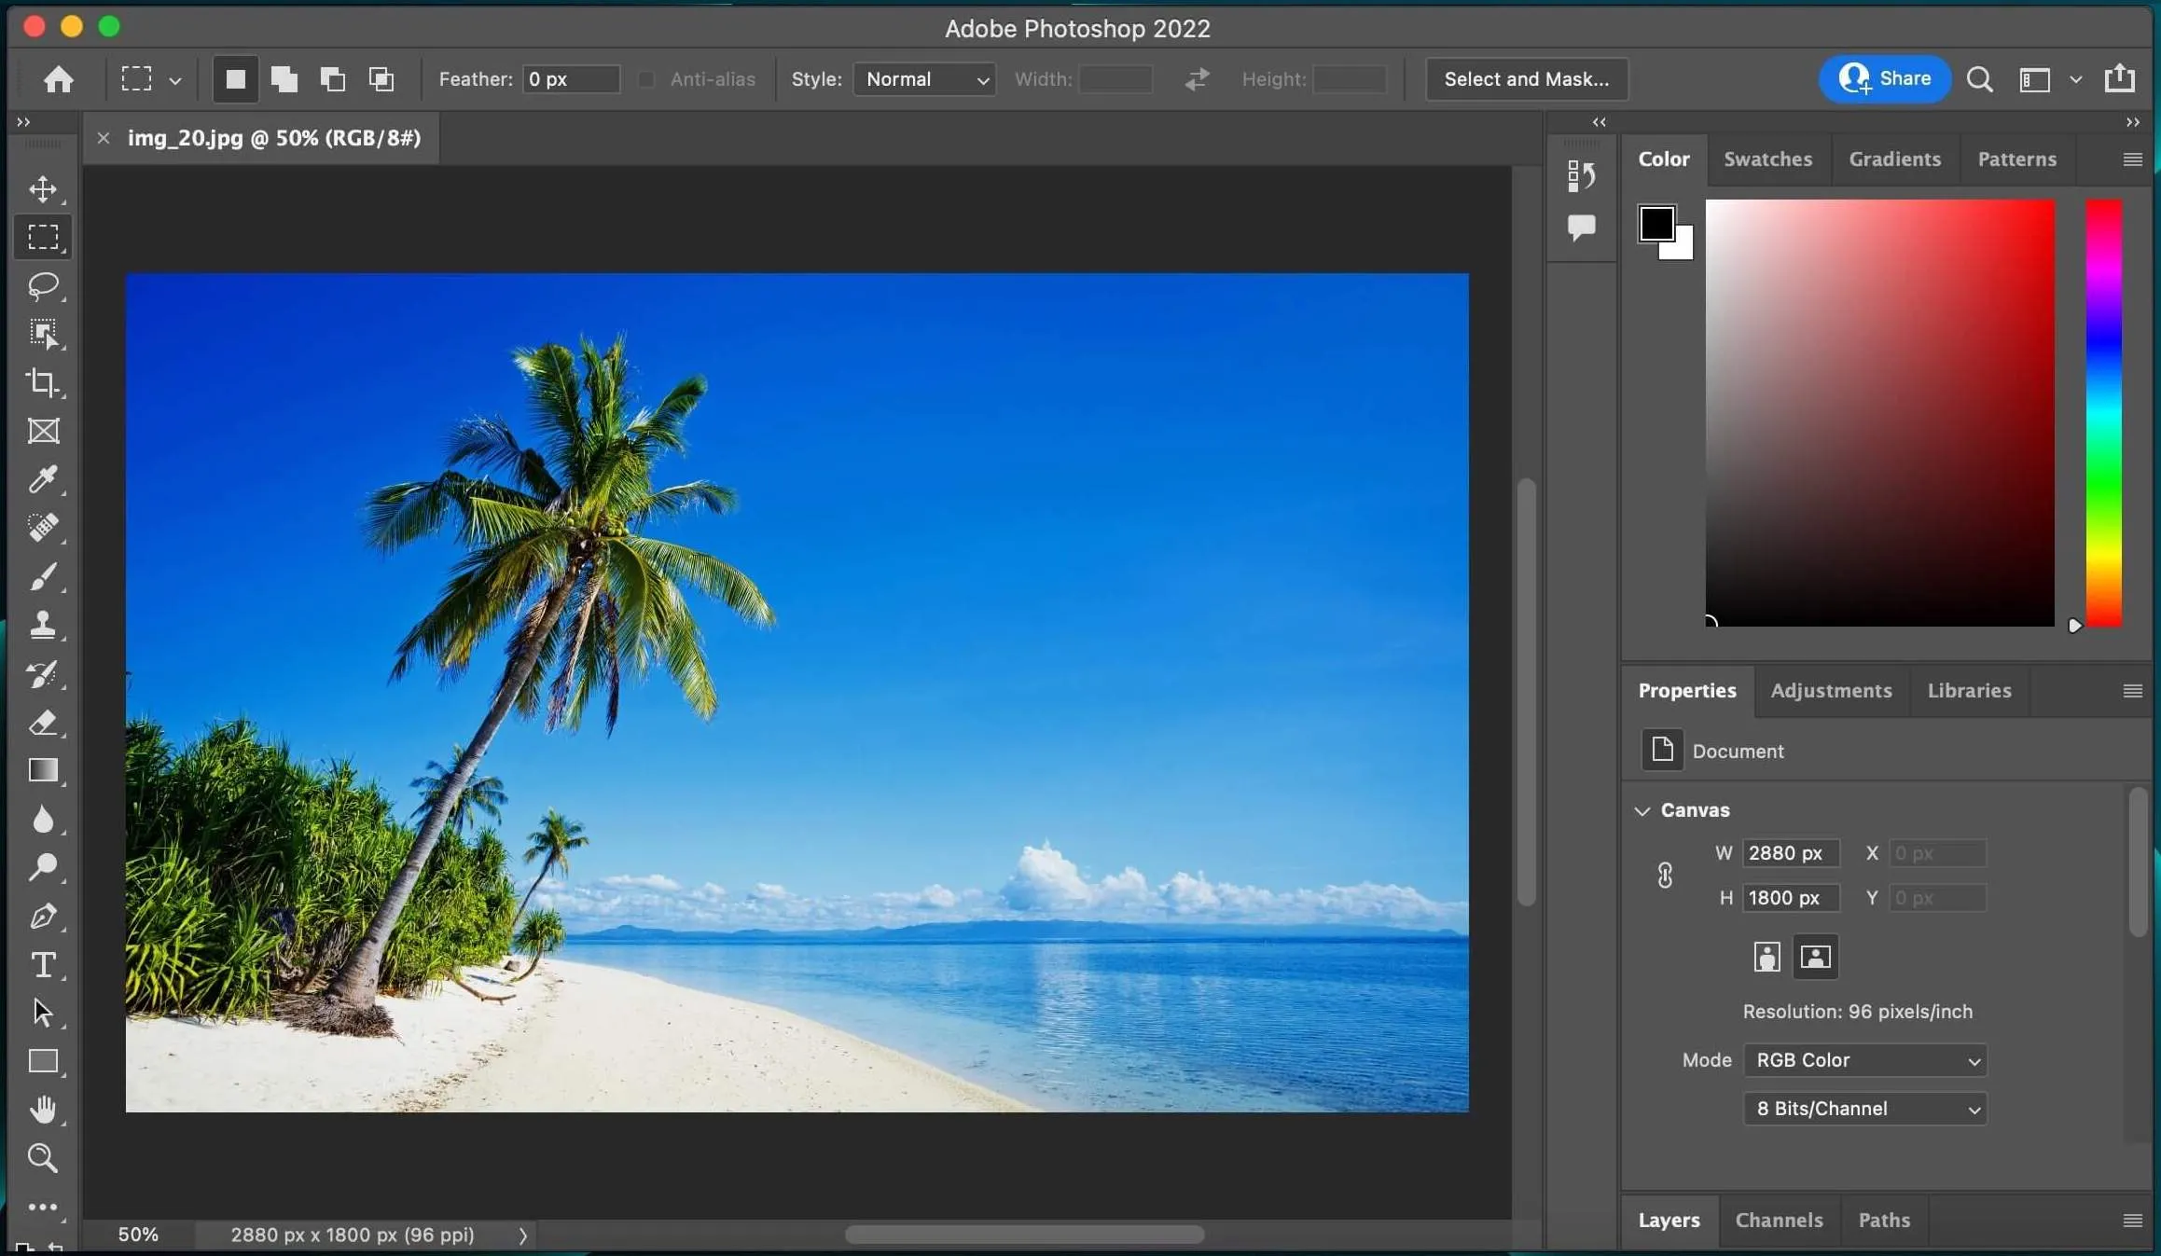Activate the Zoom tool
This screenshot has width=2161, height=1256.
pyautogui.click(x=43, y=1157)
